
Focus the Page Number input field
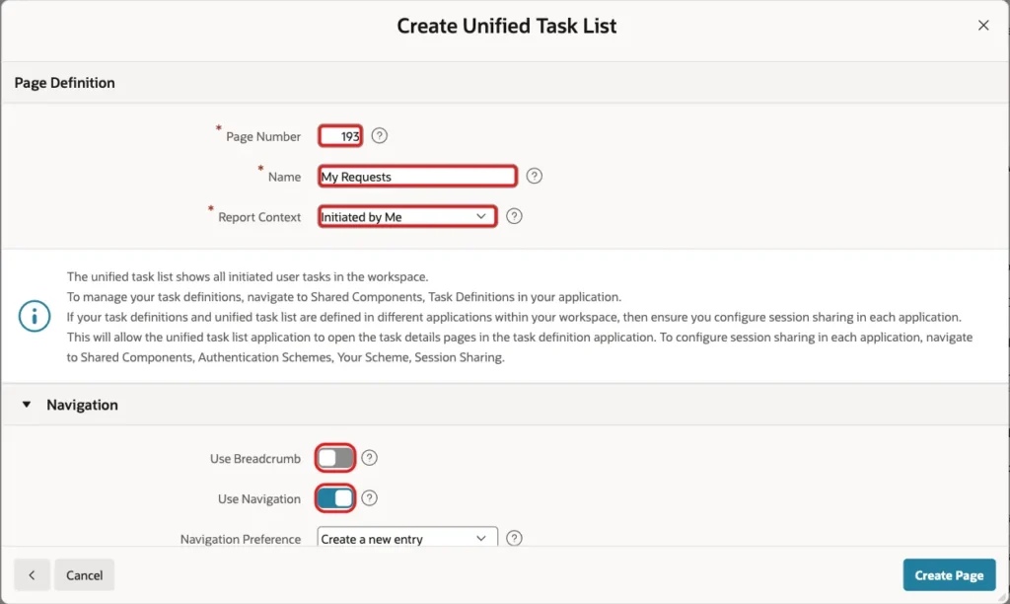coord(340,136)
